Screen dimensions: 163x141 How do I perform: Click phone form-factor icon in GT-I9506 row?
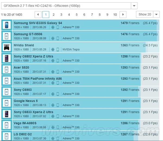[58, 38]
